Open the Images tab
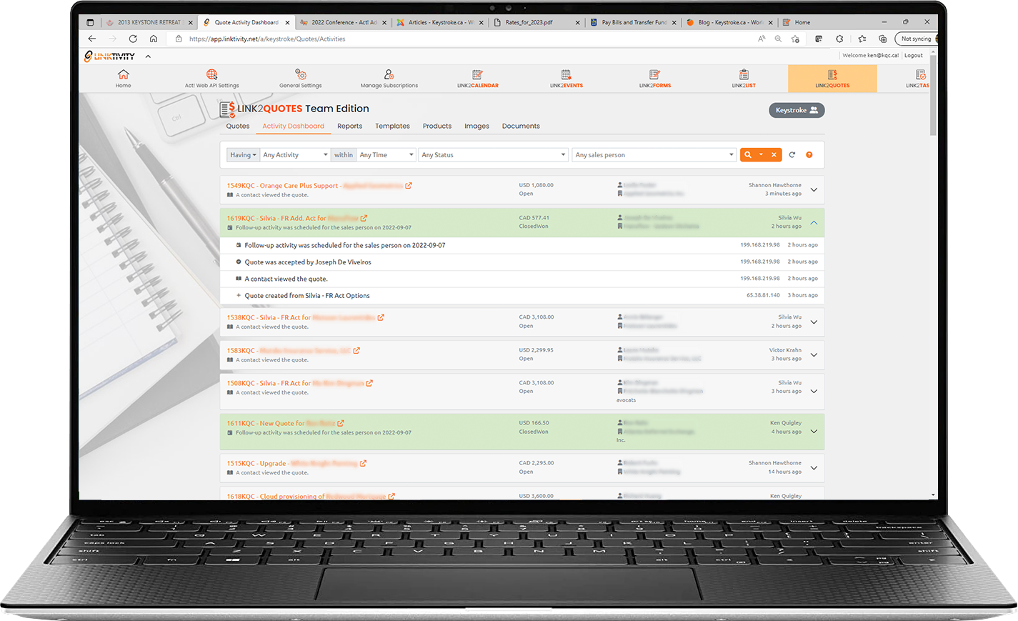 [477, 126]
